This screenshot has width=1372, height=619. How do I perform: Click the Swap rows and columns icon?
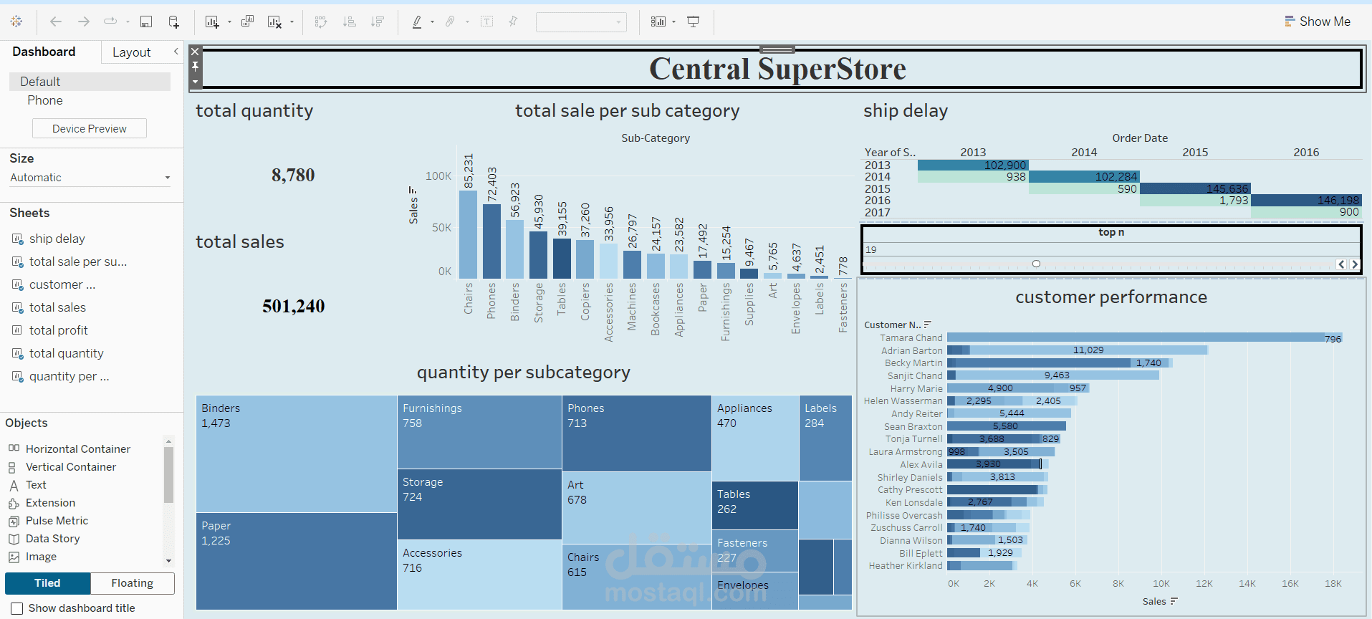coord(321,21)
